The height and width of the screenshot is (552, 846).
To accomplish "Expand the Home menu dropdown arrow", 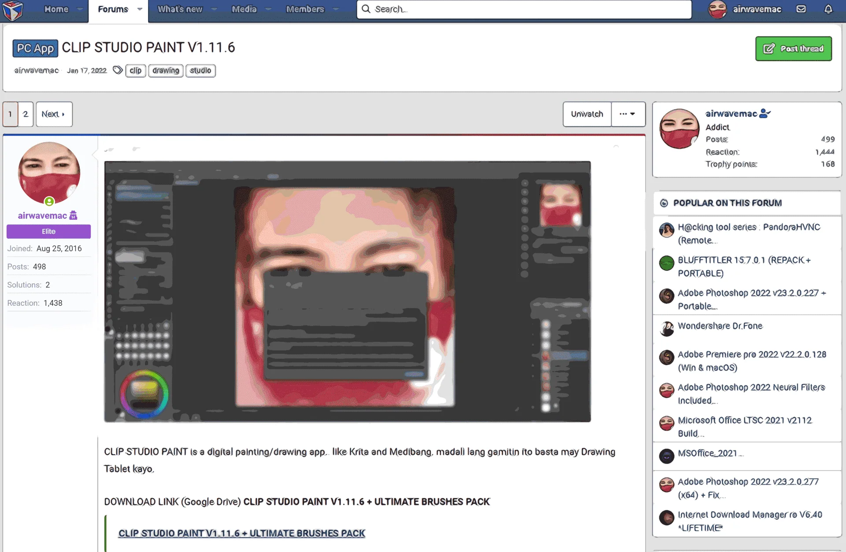I will tap(80, 9).
